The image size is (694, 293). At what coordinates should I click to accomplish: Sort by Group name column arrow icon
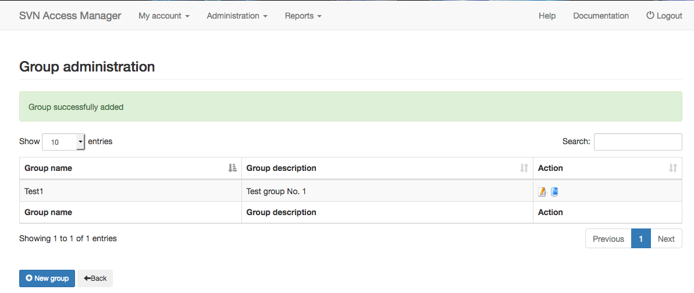tap(232, 168)
